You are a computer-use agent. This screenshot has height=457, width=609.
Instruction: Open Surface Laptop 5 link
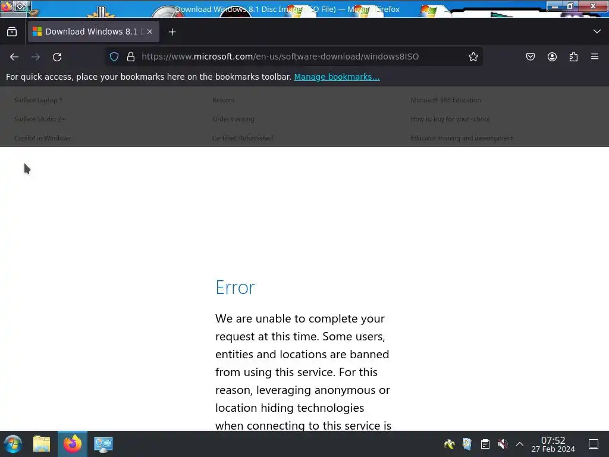39,100
